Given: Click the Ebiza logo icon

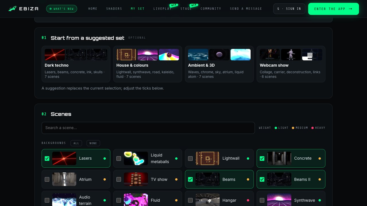Looking at the screenshot, I should pyautogui.click(x=12, y=9).
